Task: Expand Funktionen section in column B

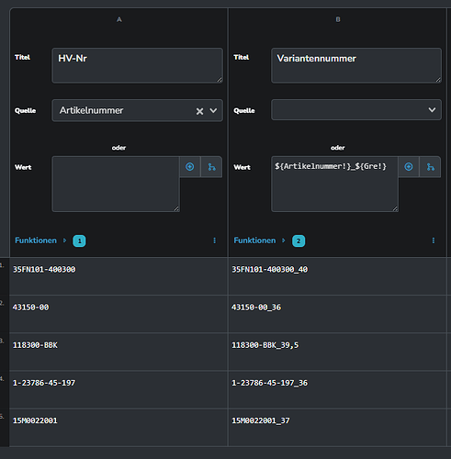Action: click(254, 241)
